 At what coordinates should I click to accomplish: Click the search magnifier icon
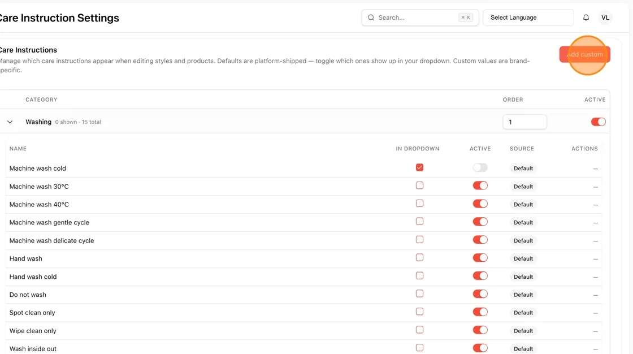(x=371, y=18)
